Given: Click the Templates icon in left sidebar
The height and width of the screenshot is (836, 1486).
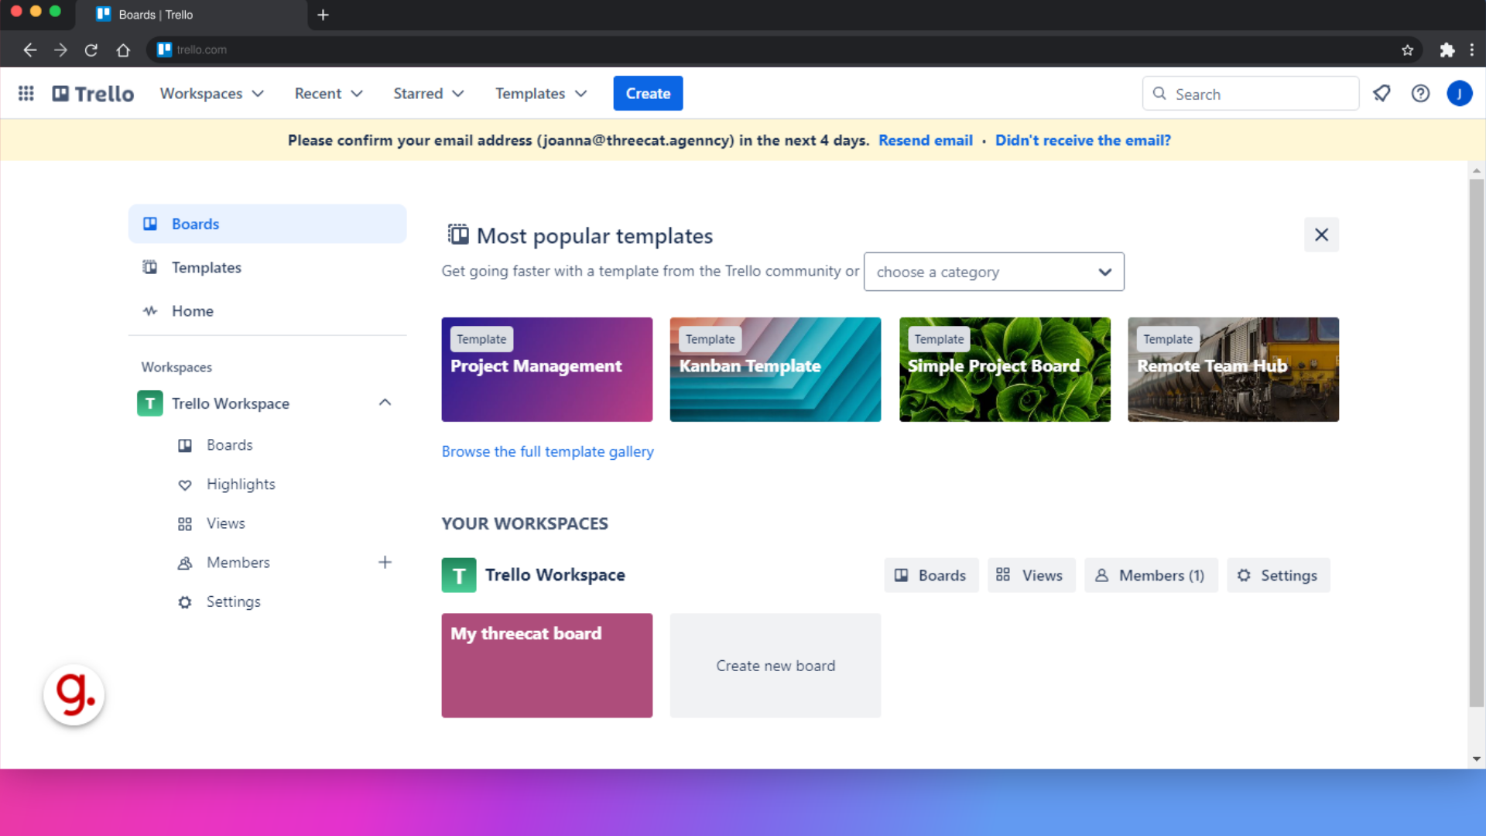Looking at the screenshot, I should [150, 266].
